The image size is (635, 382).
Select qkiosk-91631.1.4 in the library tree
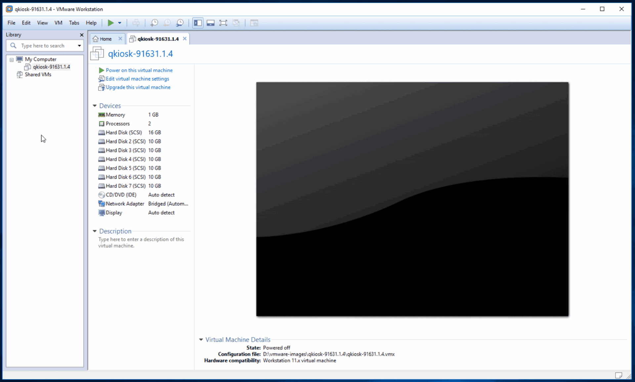(x=51, y=67)
